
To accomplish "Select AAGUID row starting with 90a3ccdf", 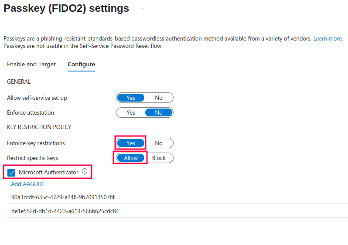I will pos(177,197).
